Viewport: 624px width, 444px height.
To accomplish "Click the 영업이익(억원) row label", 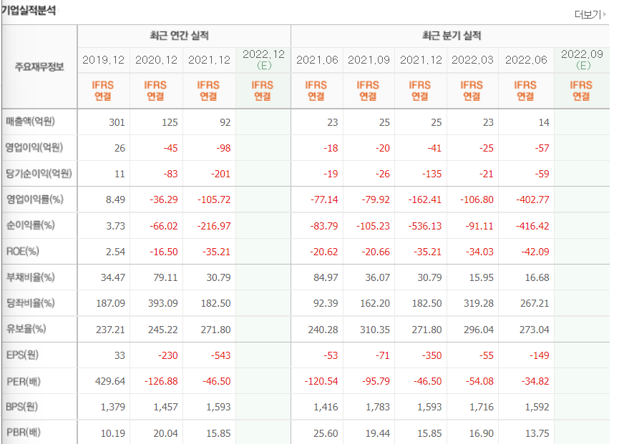I will pos(34,148).
